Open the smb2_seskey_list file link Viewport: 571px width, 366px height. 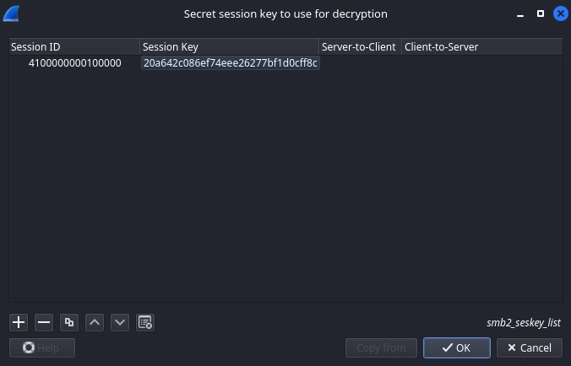click(523, 322)
